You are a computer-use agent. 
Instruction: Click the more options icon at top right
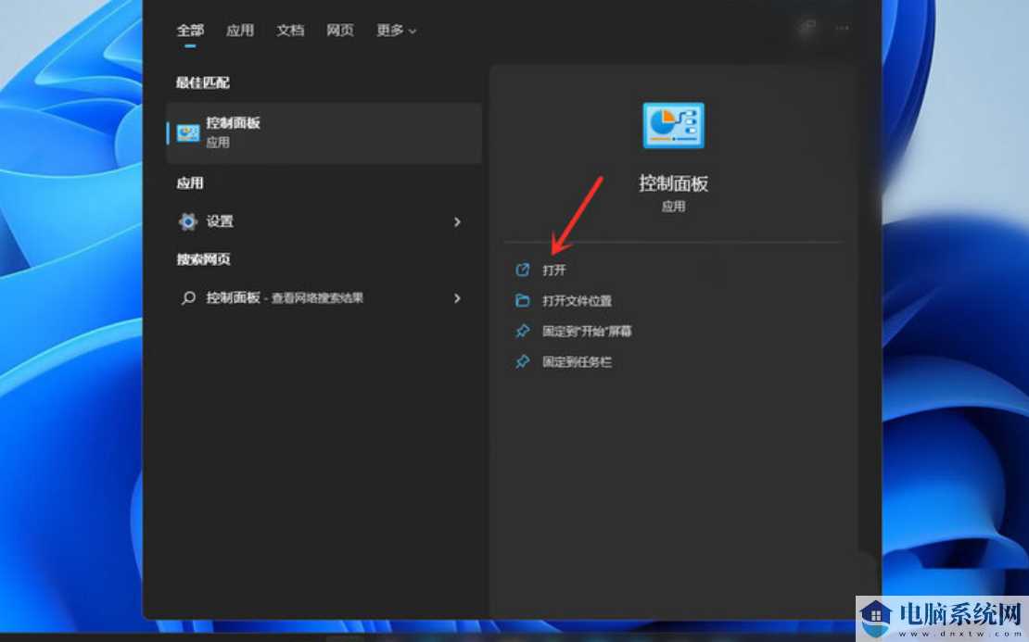click(842, 28)
